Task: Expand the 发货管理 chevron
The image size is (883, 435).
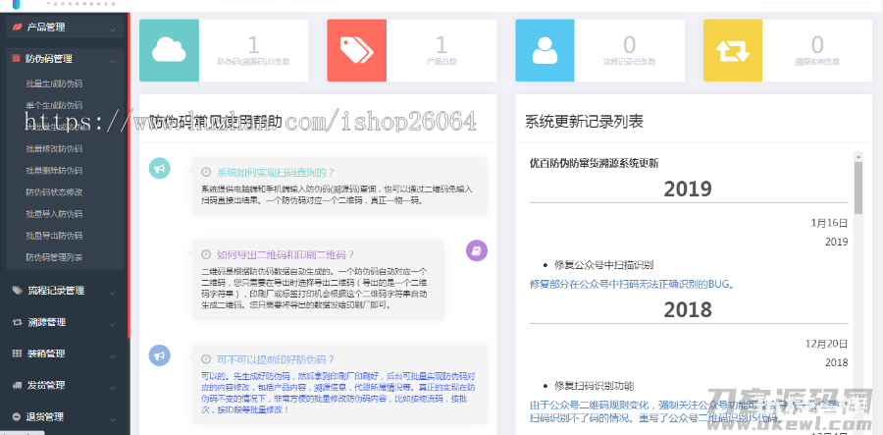Action: 113,388
